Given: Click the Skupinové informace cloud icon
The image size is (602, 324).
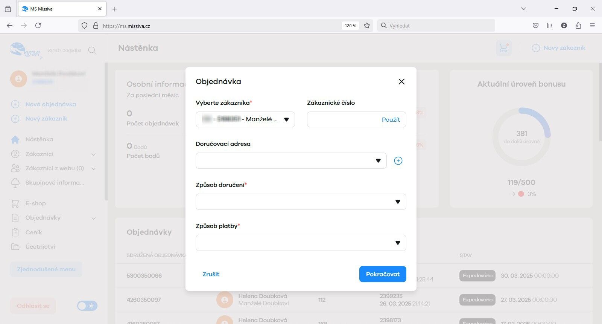Looking at the screenshot, I should [x=15, y=183].
